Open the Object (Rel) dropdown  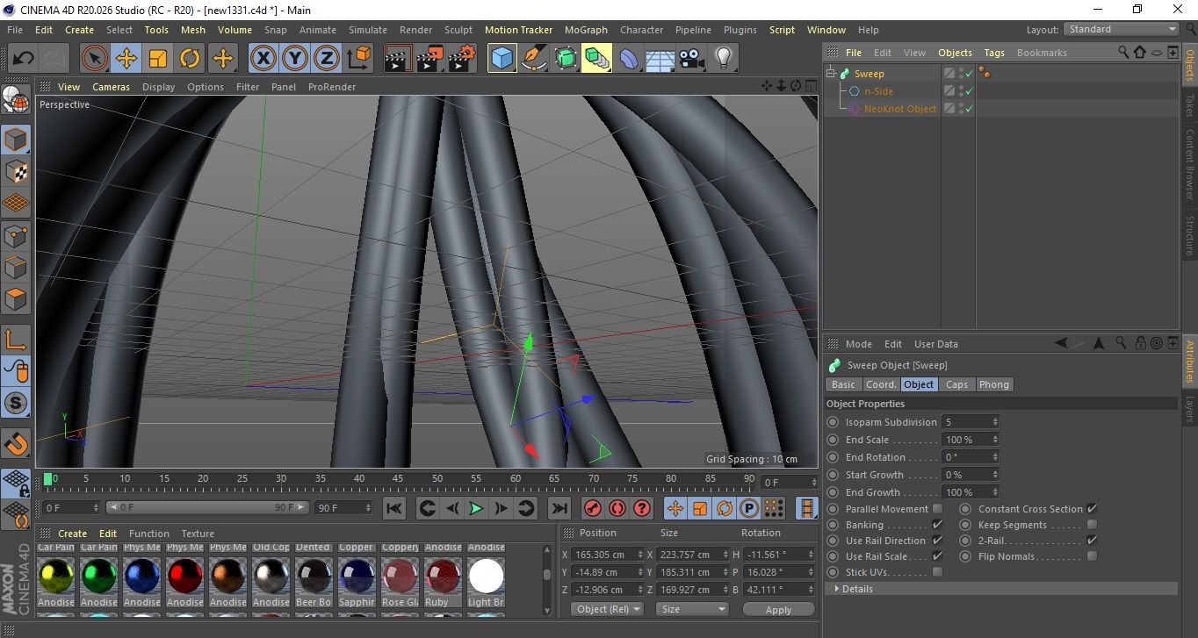(x=606, y=609)
